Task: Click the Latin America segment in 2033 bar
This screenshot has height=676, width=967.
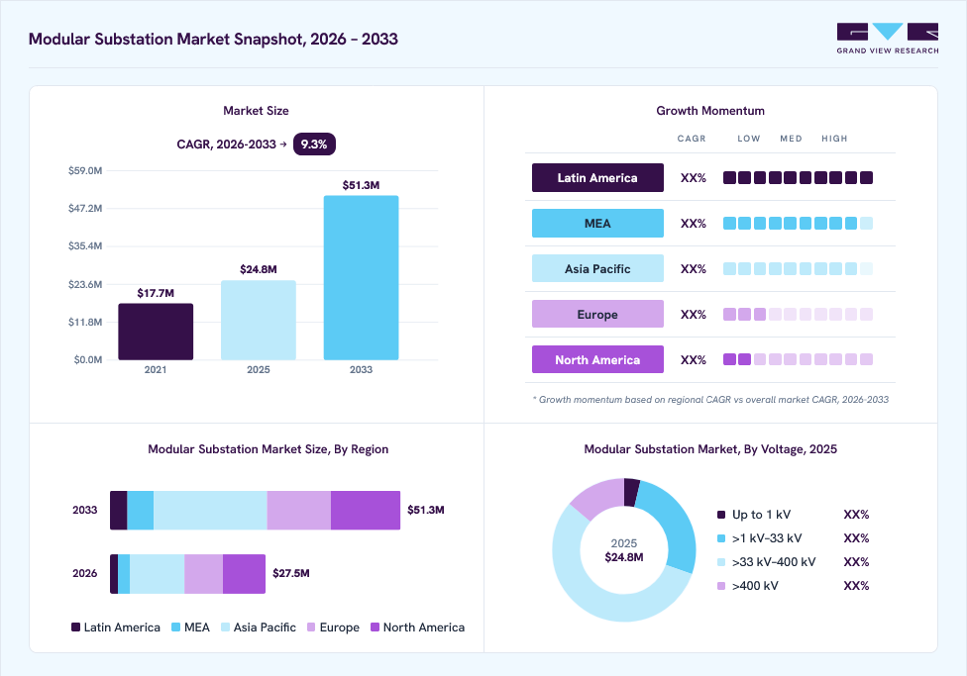Action: pos(119,511)
